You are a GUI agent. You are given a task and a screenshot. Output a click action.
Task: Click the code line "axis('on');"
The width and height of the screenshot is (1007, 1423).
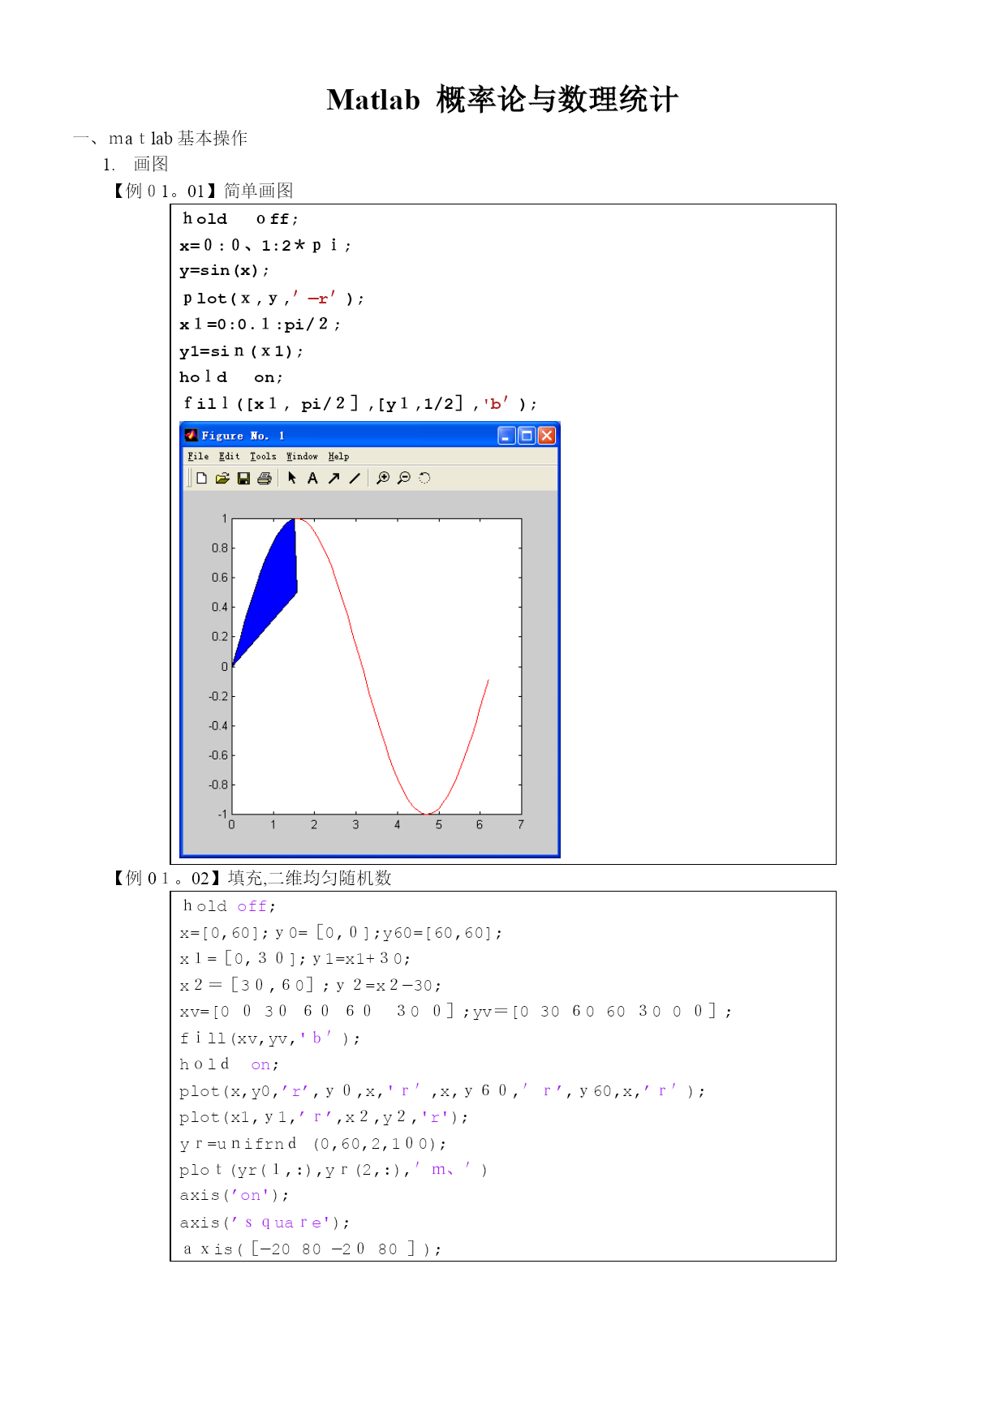click(234, 1196)
